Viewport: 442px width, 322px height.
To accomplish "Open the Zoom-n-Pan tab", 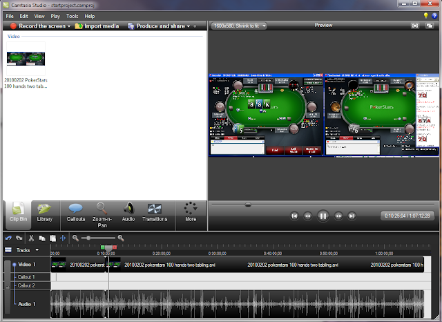I will tap(102, 216).
